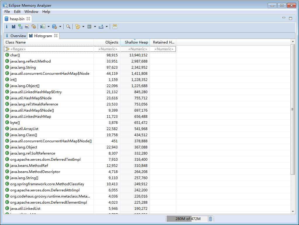This screenshot has height=225, width=299.
Task: Close the Histogram tab
Action: pyautogui.click(x=56, y=36)
